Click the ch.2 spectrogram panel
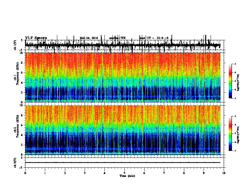Image resolution: width=252 pixels, height=194 pixels. (x=123, y=130)
